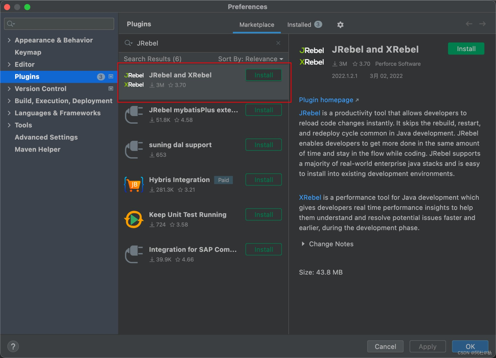Click the Search Results (6) label

click(x=153, y=59)
